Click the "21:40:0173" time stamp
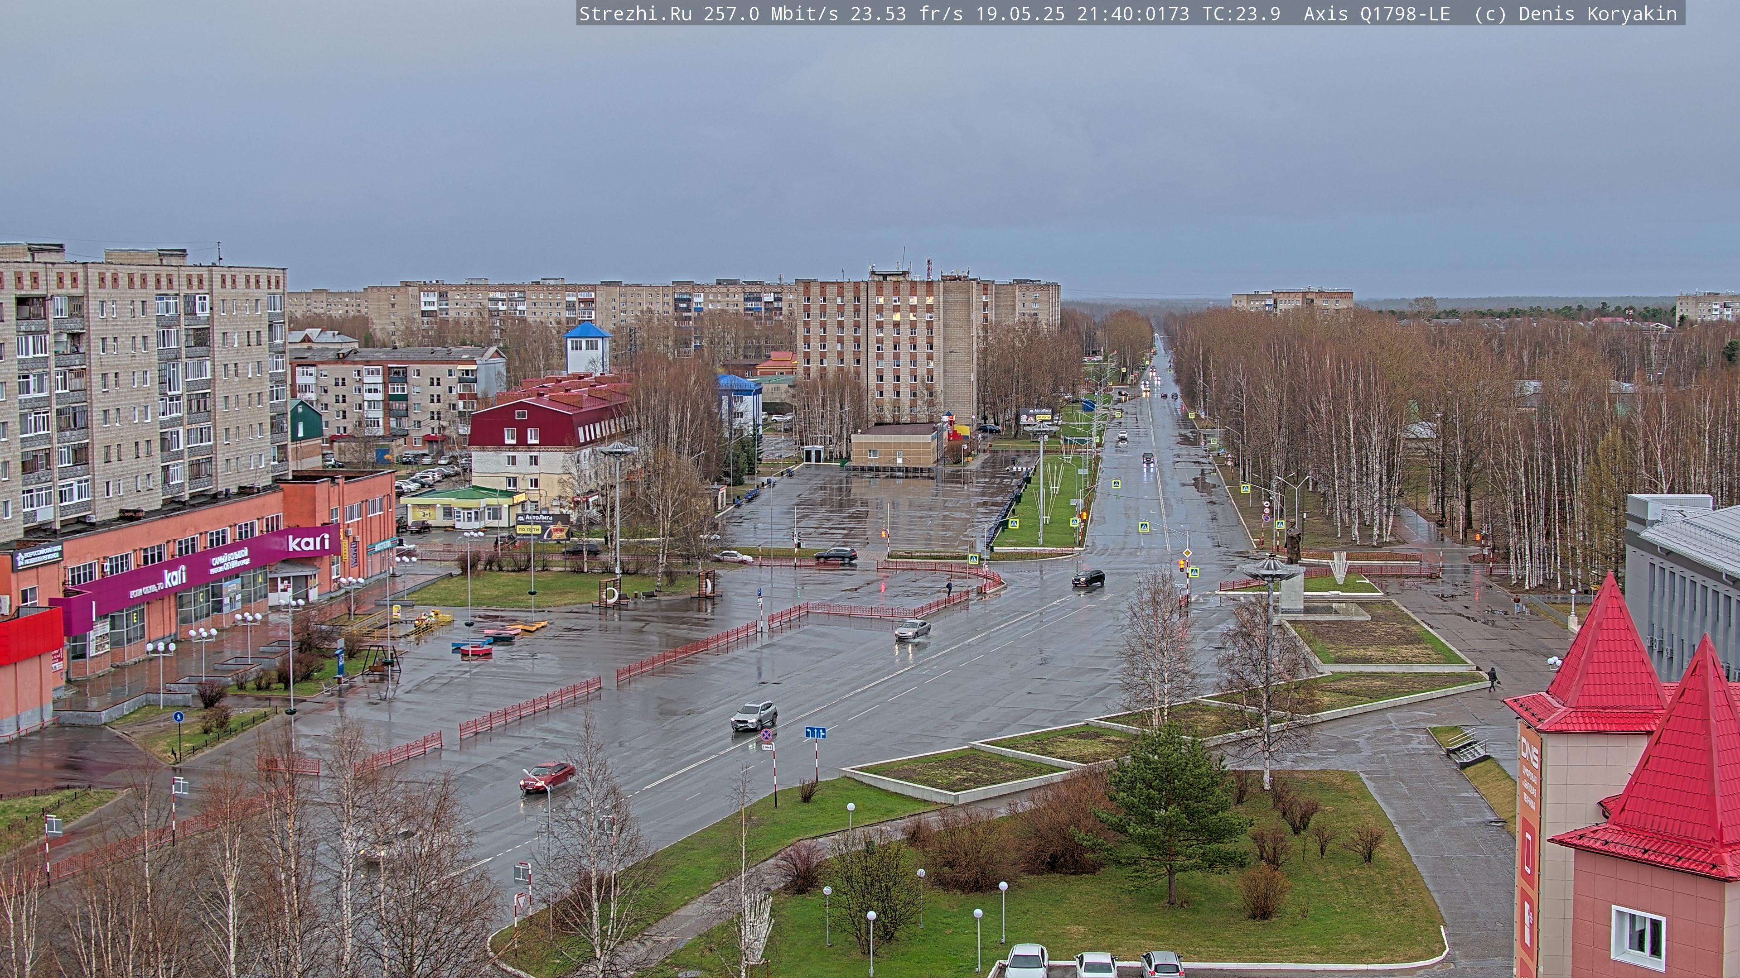This screenshot has height=978, width=1740. [x=1133, y=14]
